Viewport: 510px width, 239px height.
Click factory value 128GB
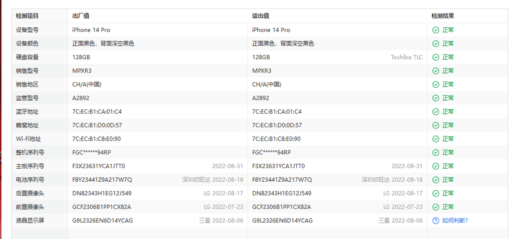[x=81, y=57]
